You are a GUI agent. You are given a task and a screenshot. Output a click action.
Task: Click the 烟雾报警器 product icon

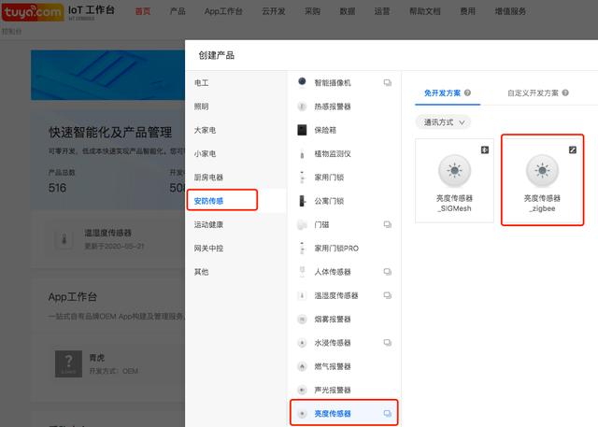(302, 320)
